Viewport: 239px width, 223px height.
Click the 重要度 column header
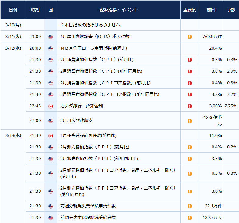coord(189,10)
